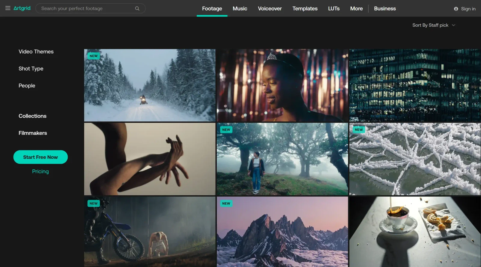Open Collections in the sidebar
The width and height of the screenshot is (481, 267).
coord(32,116)
